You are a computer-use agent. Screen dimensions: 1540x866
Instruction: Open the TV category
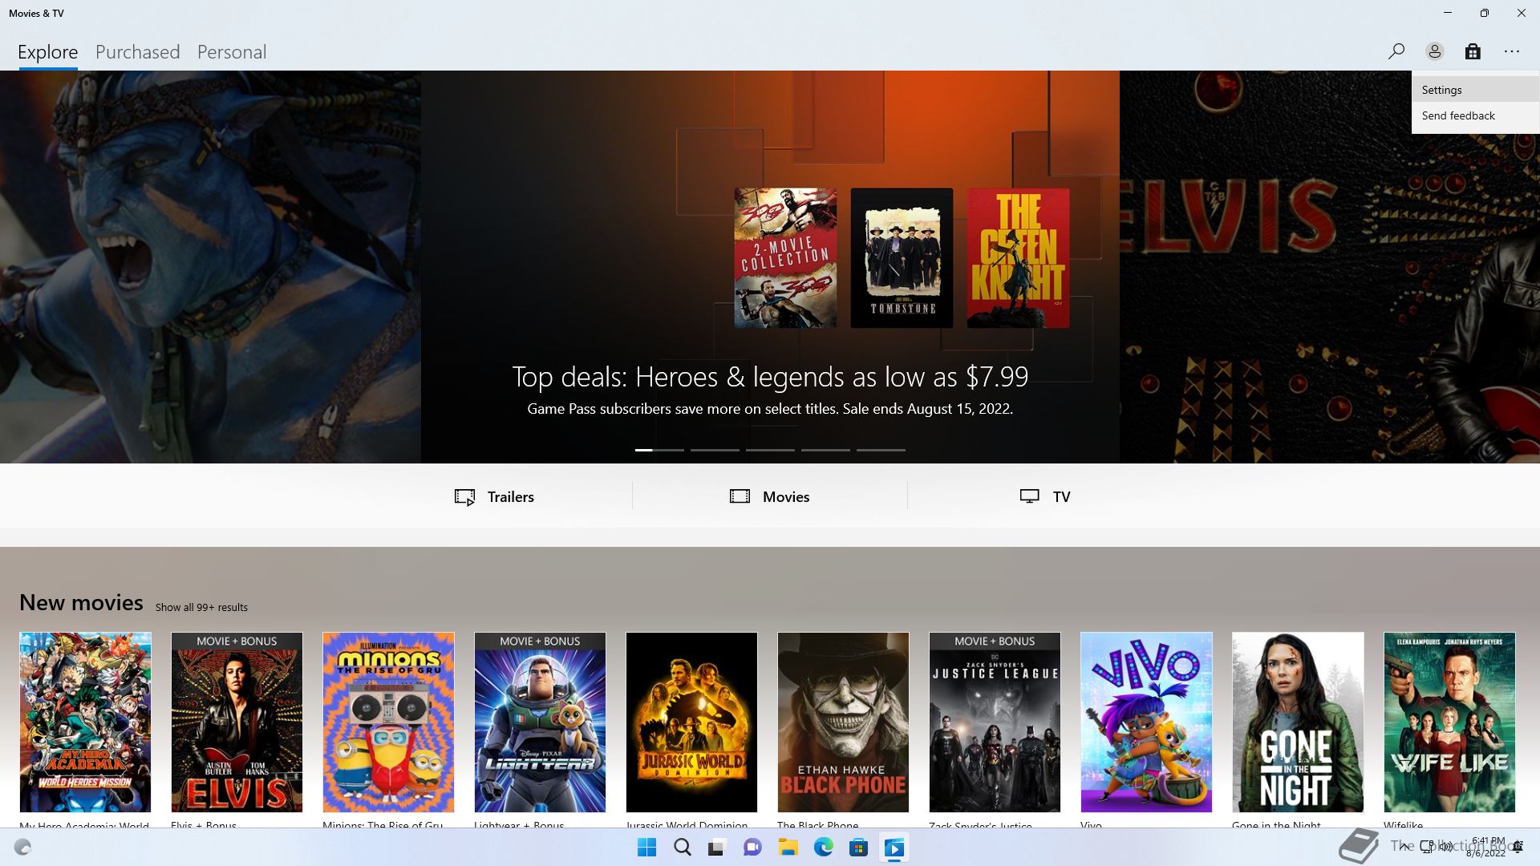1045,496
